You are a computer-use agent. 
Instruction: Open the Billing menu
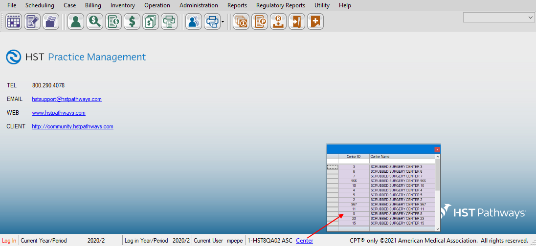pyautogui.click(x=93, y=5)
